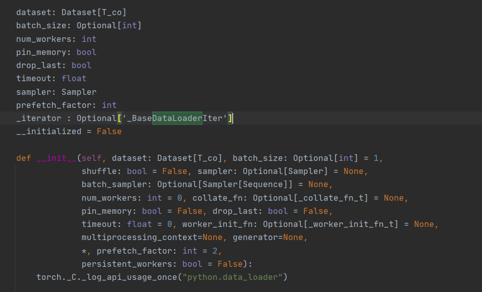
Task: Click the 'pin_memory: bool' attribute line
Action: pos(56,52)
